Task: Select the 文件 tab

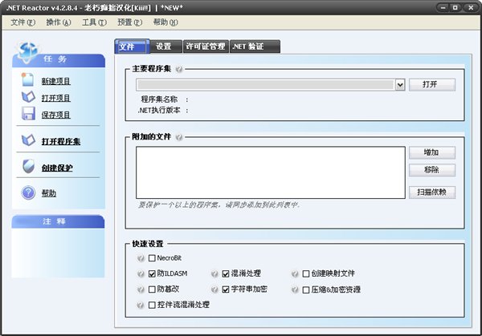Action: click(133, 47)
